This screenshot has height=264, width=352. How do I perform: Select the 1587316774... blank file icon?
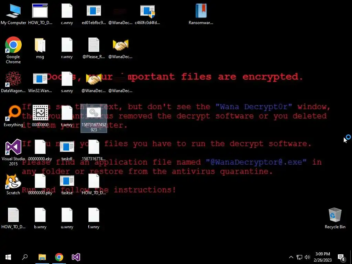(93, 151)
